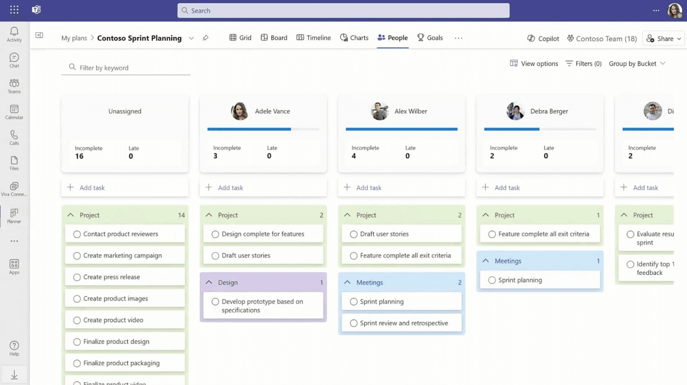Toggle the navigation pane icon

click(x=39, y=35)
